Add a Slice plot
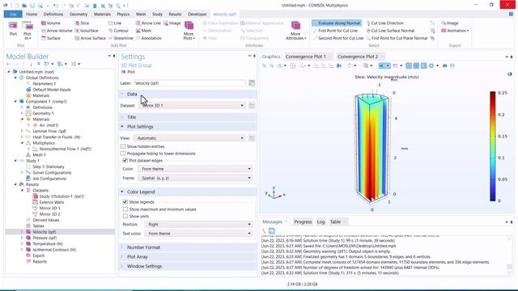Screen dimensions: 518x291 [82, 23]
